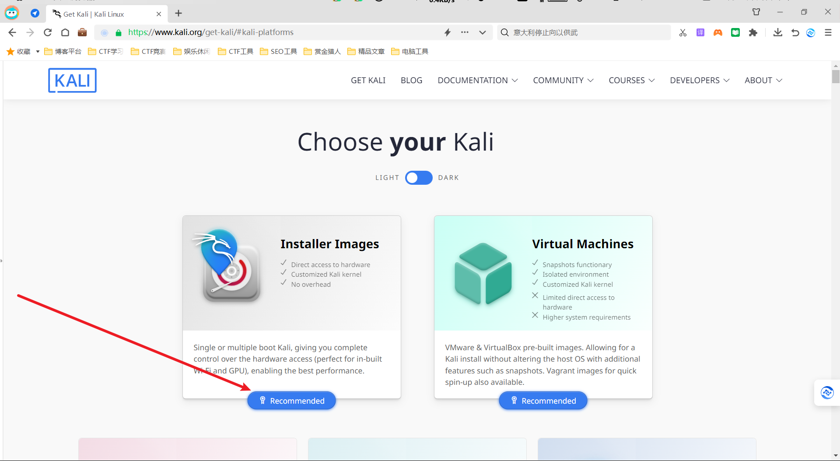This screenshot has width=840, height=461.
Task: Click the KALI logo
Action: pos(72,81)
